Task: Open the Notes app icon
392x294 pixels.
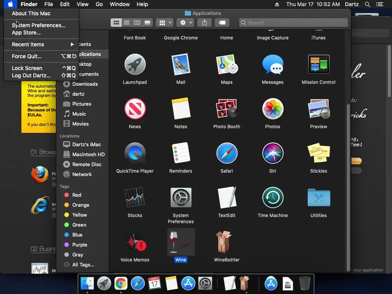Action: pos(181,109)
